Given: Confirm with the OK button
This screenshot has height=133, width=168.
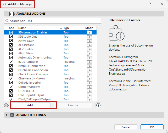Looking at the screenshot, I should (152, 127).
